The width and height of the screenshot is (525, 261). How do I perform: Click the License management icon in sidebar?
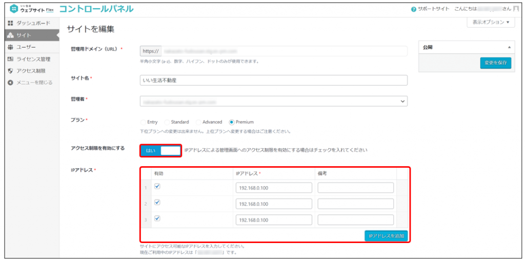pos(10,59)
